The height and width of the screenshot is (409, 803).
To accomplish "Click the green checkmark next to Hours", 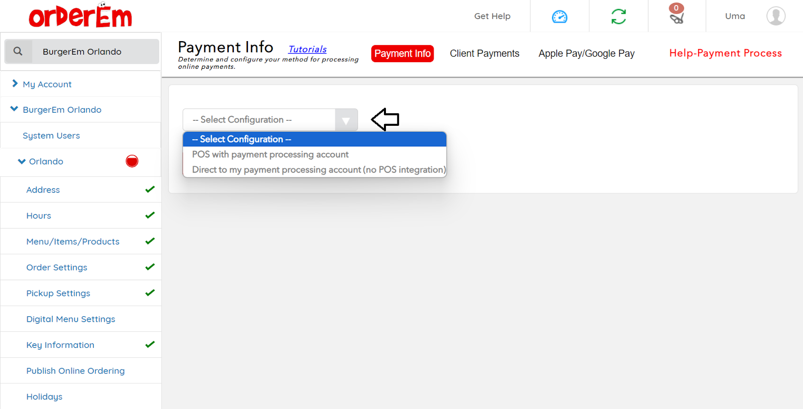I will [x=150, y=216].
